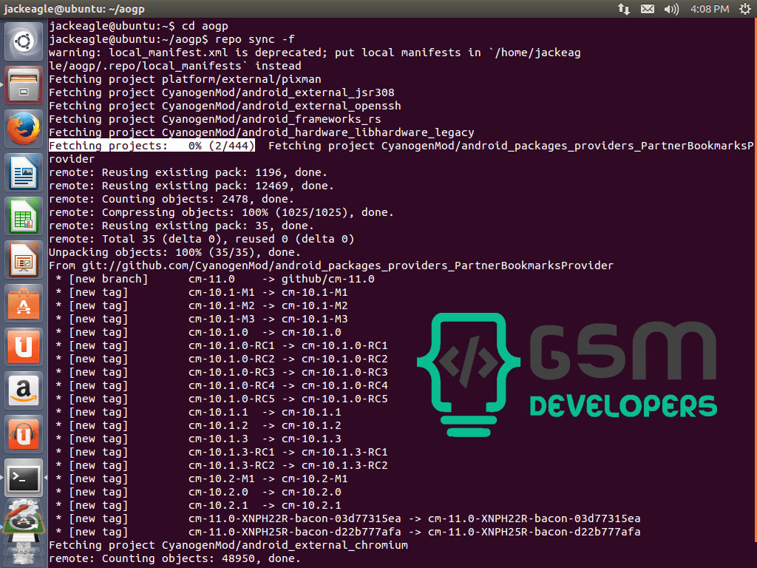Click the new tag cm-10.1-M3 line
The width and height of the screenshot is (757, 568).
tap(202, 319)
